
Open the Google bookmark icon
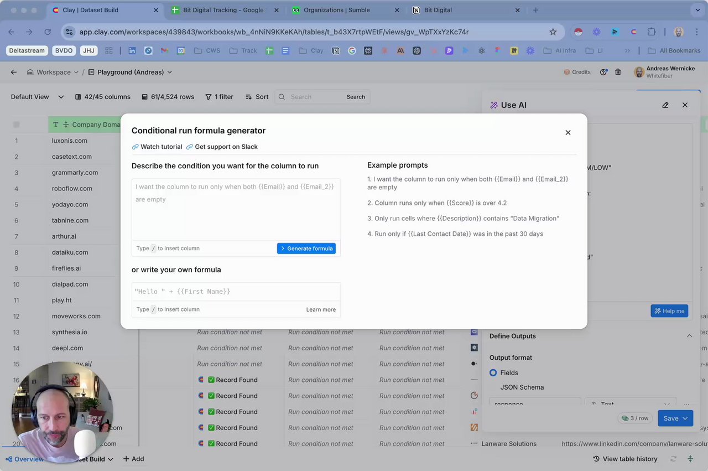[351, 50]
